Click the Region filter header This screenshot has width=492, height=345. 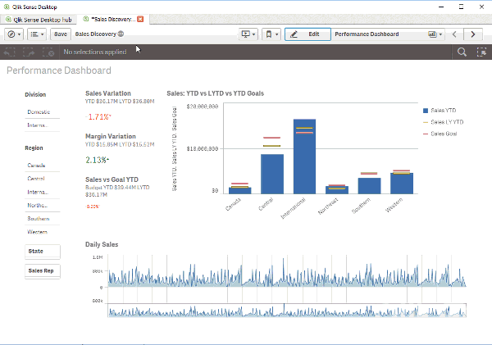34,148
